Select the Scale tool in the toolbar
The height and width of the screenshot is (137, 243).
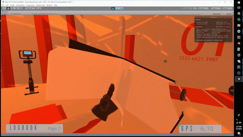[x=17, y=8]
